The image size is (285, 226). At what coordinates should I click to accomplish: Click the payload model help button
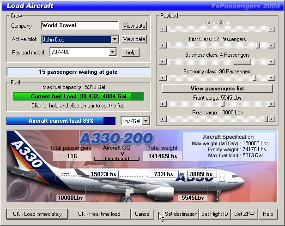point(131,53)
